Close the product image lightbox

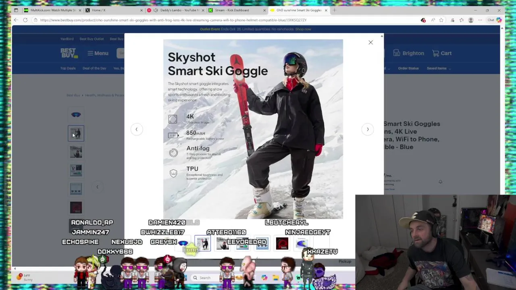click(x=370, y=42)
